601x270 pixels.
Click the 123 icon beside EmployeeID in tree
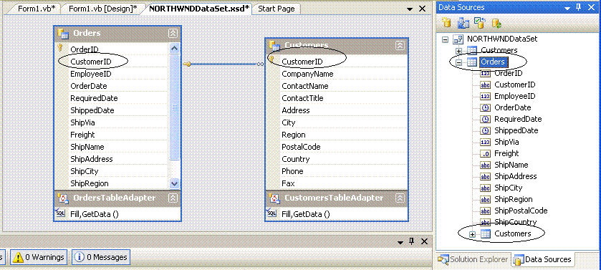[x=485, y=96]
